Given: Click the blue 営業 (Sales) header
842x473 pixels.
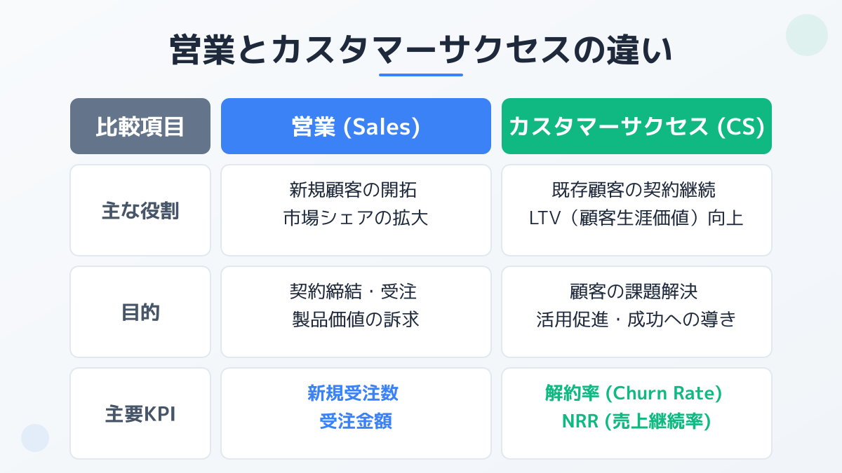Looking at the screenshot, I should 356,126.
